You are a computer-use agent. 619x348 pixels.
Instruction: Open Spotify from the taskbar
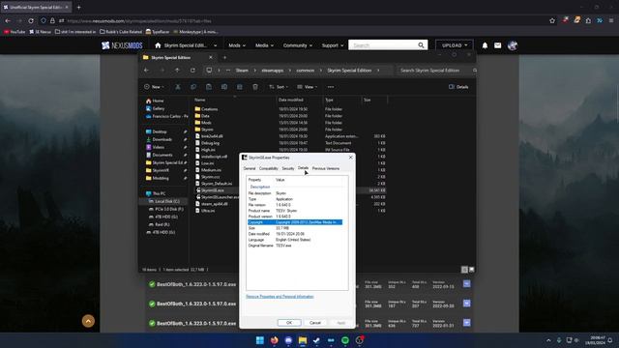[x=345, y=340]
